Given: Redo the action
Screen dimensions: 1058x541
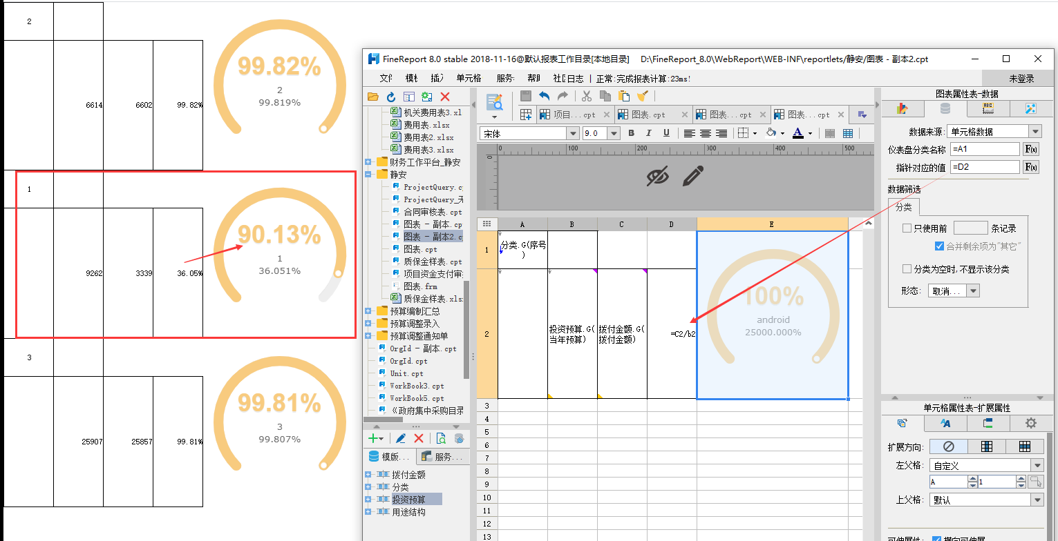Looking at the screenshot, I should pyautogui.click(x=563, y=97).
